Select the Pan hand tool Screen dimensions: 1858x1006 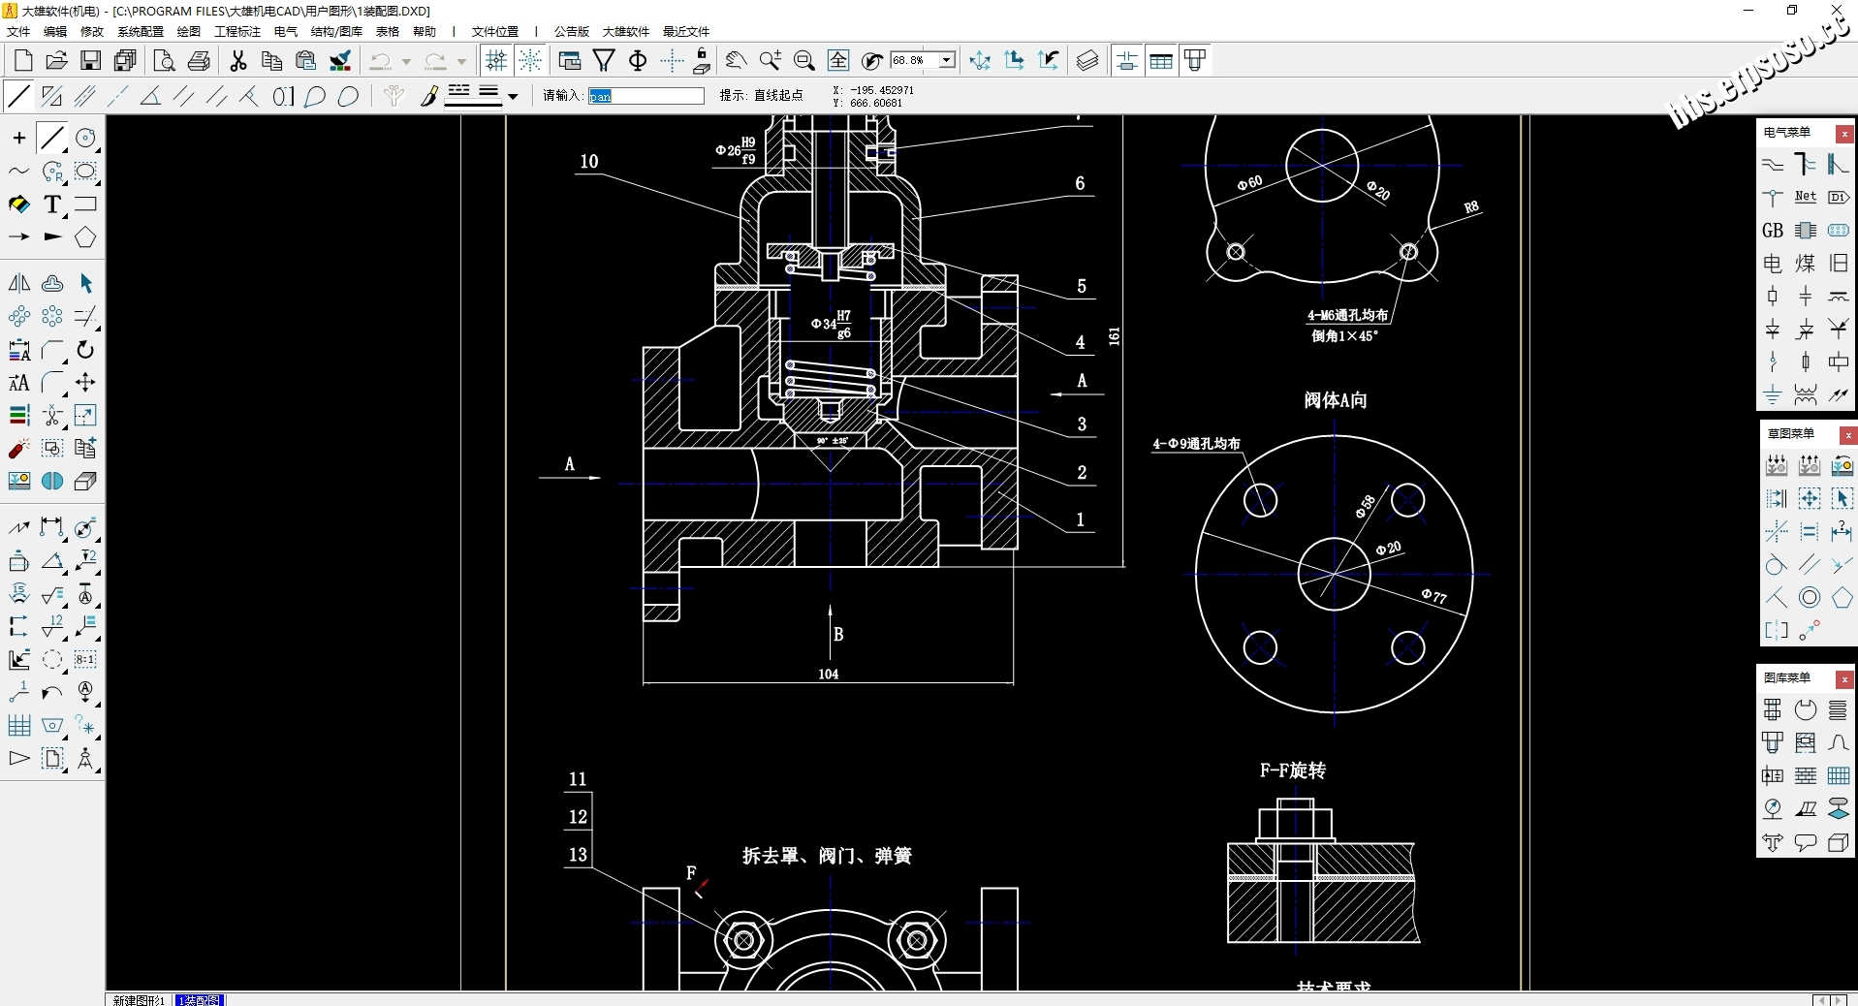coord(736,61)
